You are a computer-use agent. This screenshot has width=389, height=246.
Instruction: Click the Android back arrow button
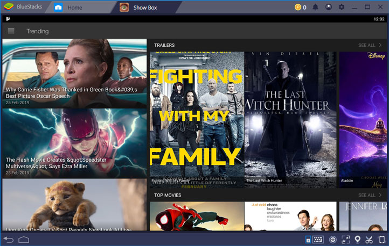click(x=9, y=240)
